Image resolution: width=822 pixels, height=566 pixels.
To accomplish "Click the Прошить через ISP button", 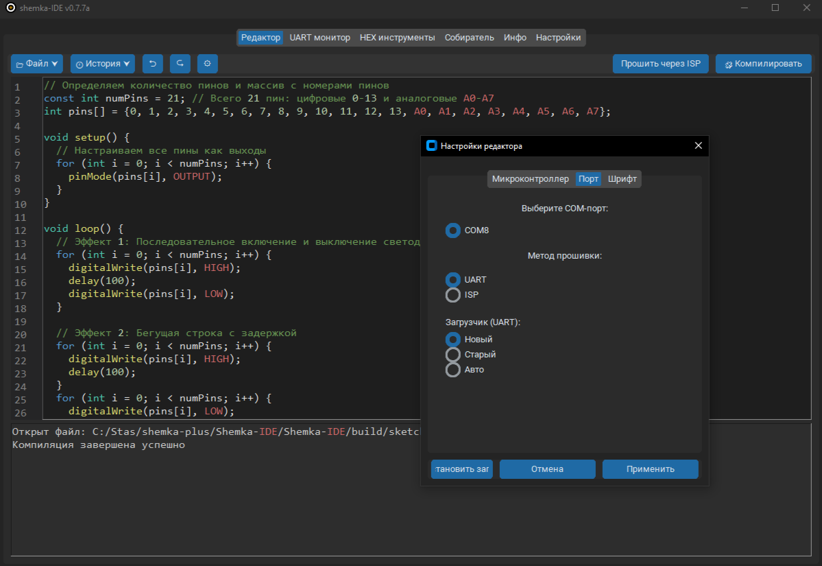I will click(660, 64).
